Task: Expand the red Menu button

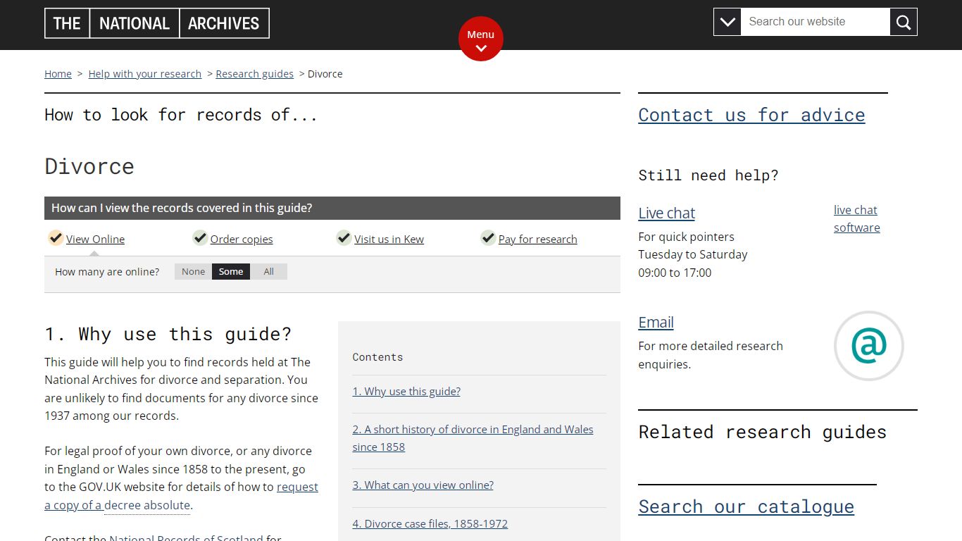Action: 481,39
